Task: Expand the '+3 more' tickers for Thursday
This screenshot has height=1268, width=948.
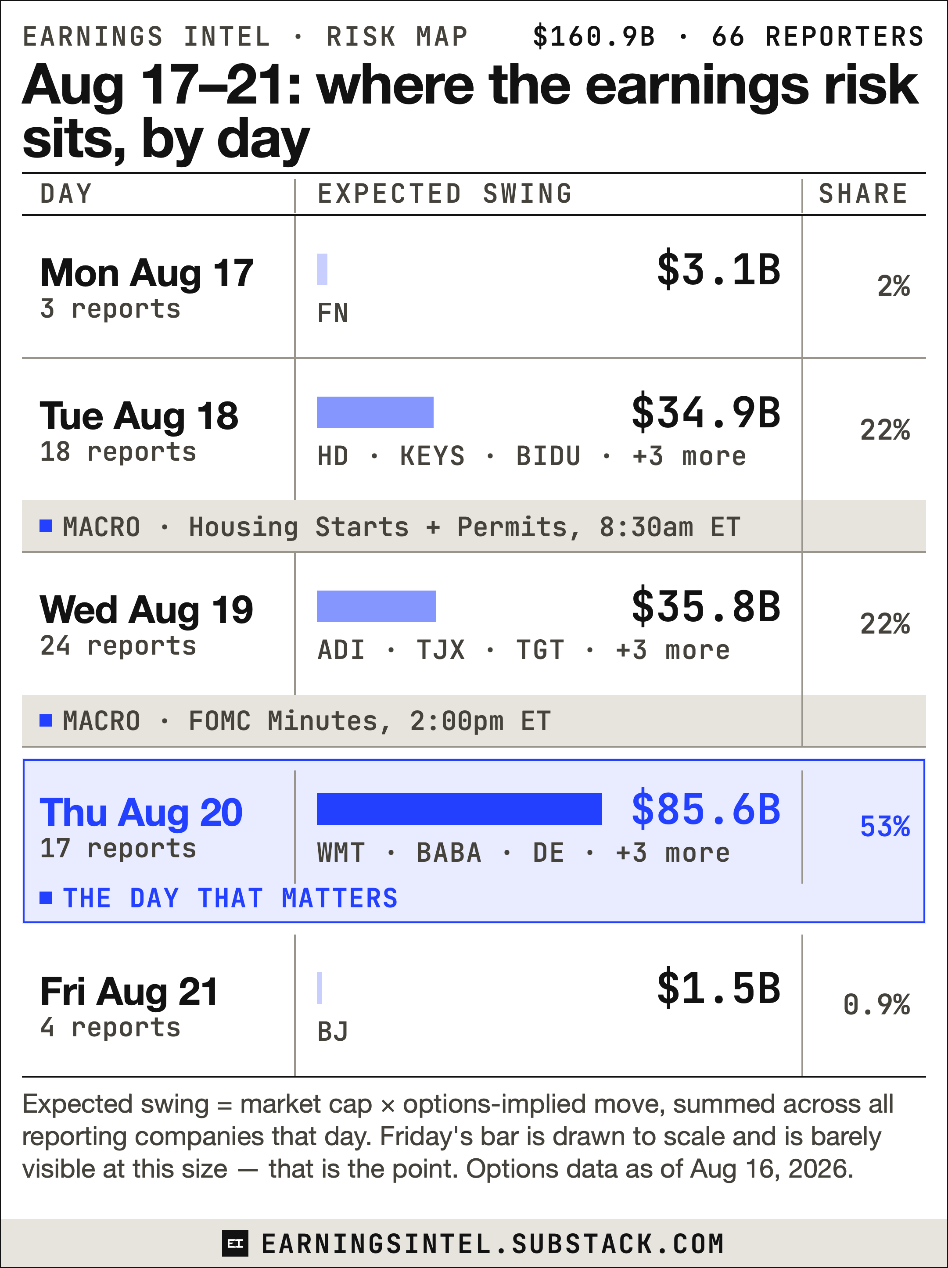Action: (673, 853)
